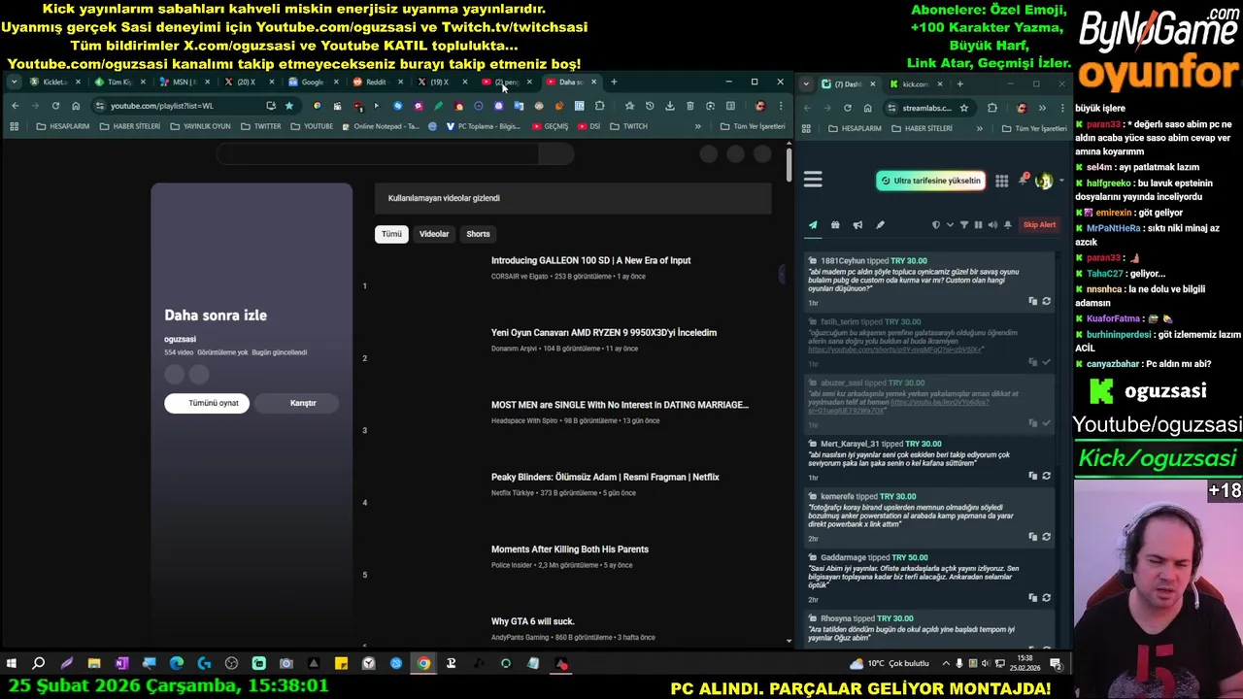Viewport: 1243px width, 699px height.
Task: Open HABER SİTELERİ bookmark folder in YouTube window
Action: click(130, 126)
